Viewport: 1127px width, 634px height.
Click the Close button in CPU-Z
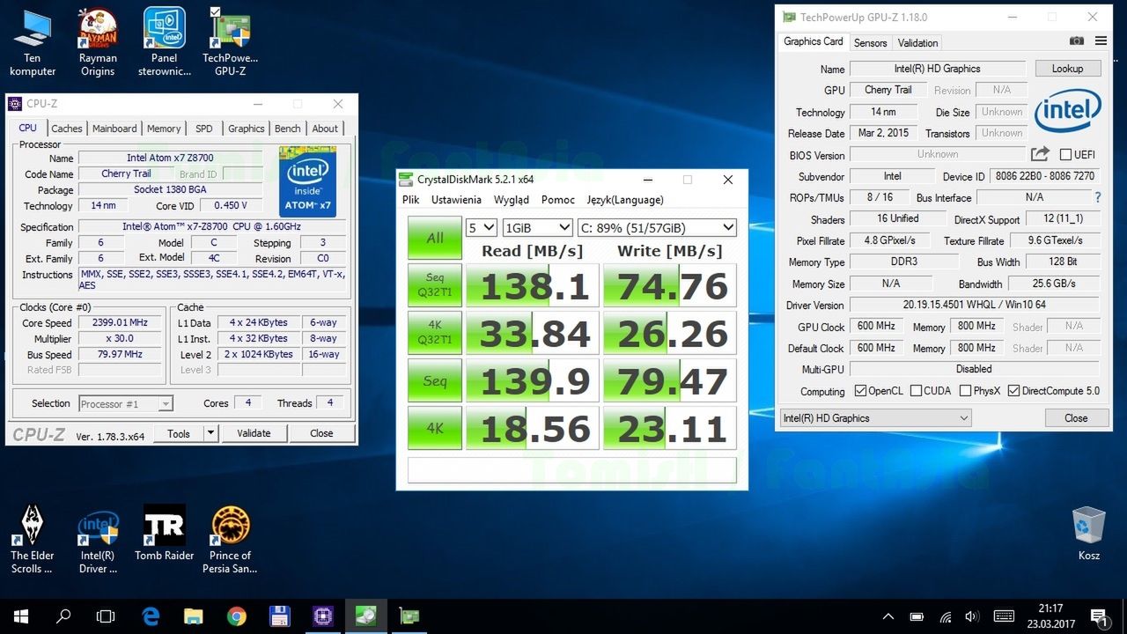pyautogui.click(x=321, y=433)
